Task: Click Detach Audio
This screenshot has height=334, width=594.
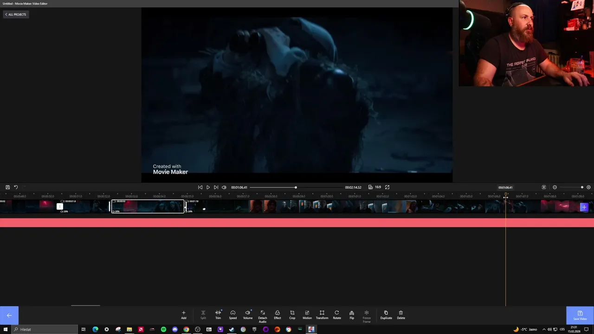Action: pyautogui.click(x=263, y=316)
